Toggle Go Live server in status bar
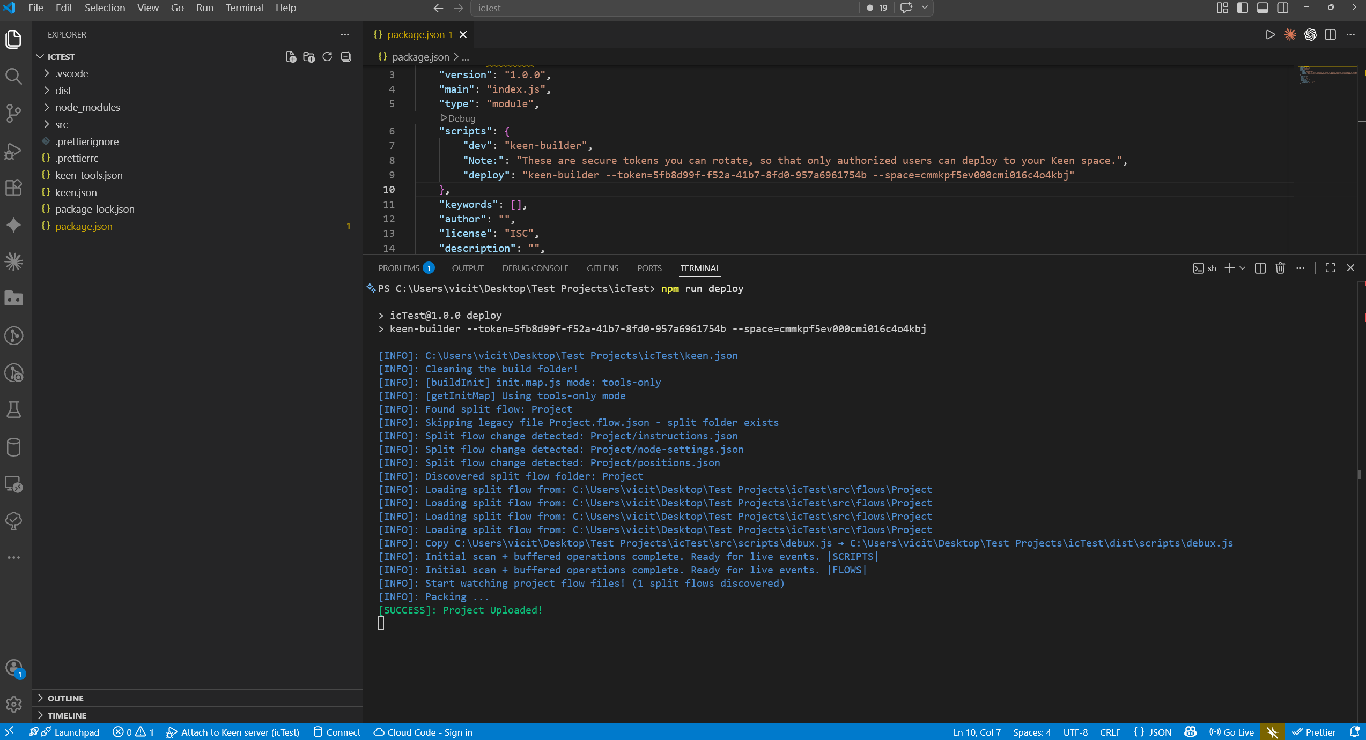The image size is (1366, 740). 1231,732
